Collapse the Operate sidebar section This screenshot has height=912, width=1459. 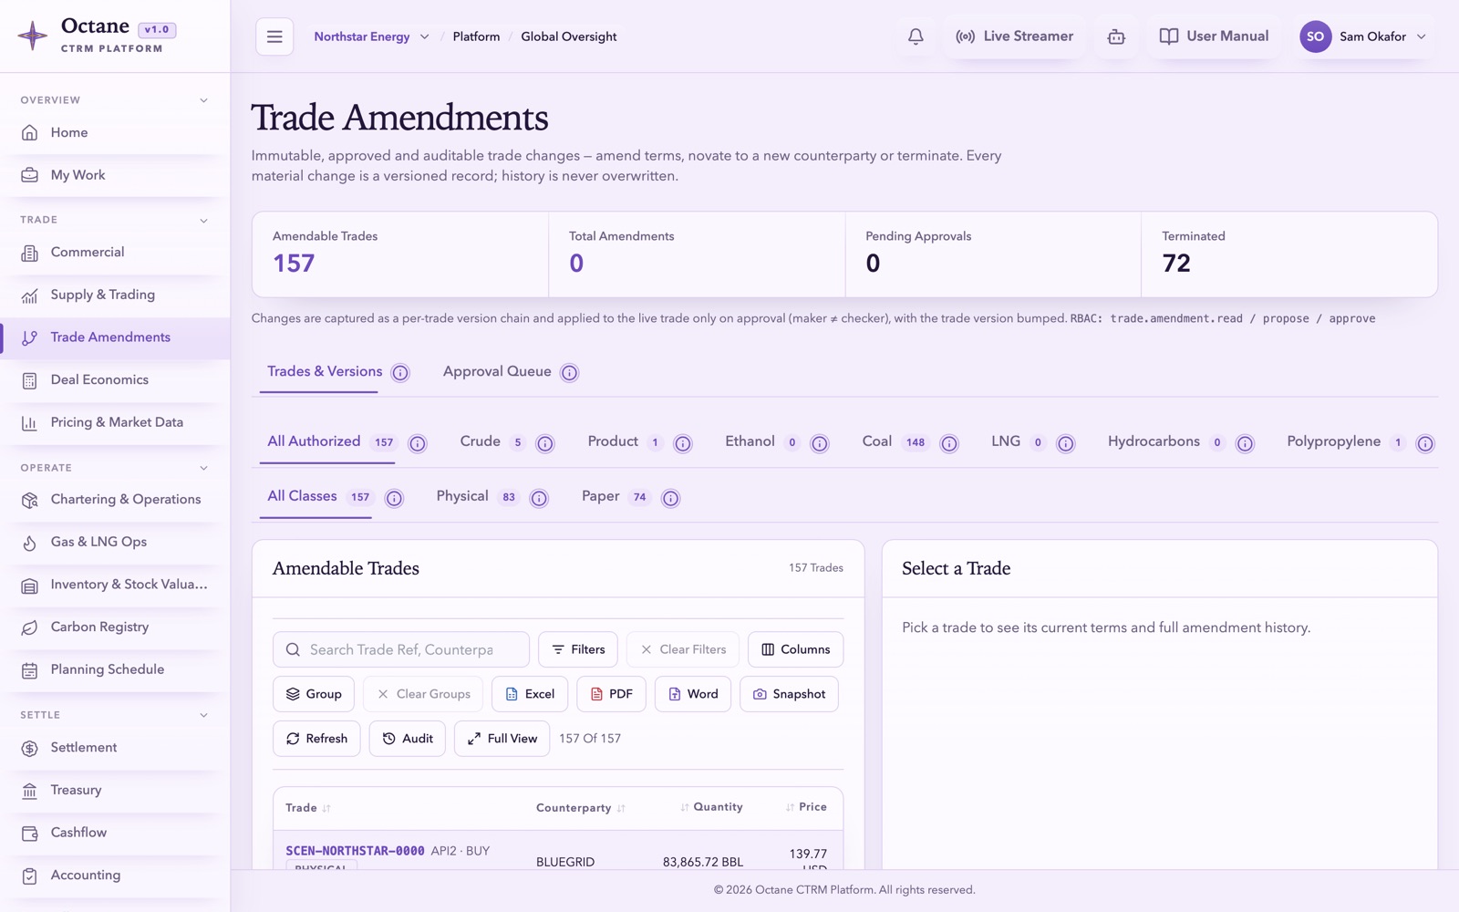pyautogui.click(x=203, y=468)
